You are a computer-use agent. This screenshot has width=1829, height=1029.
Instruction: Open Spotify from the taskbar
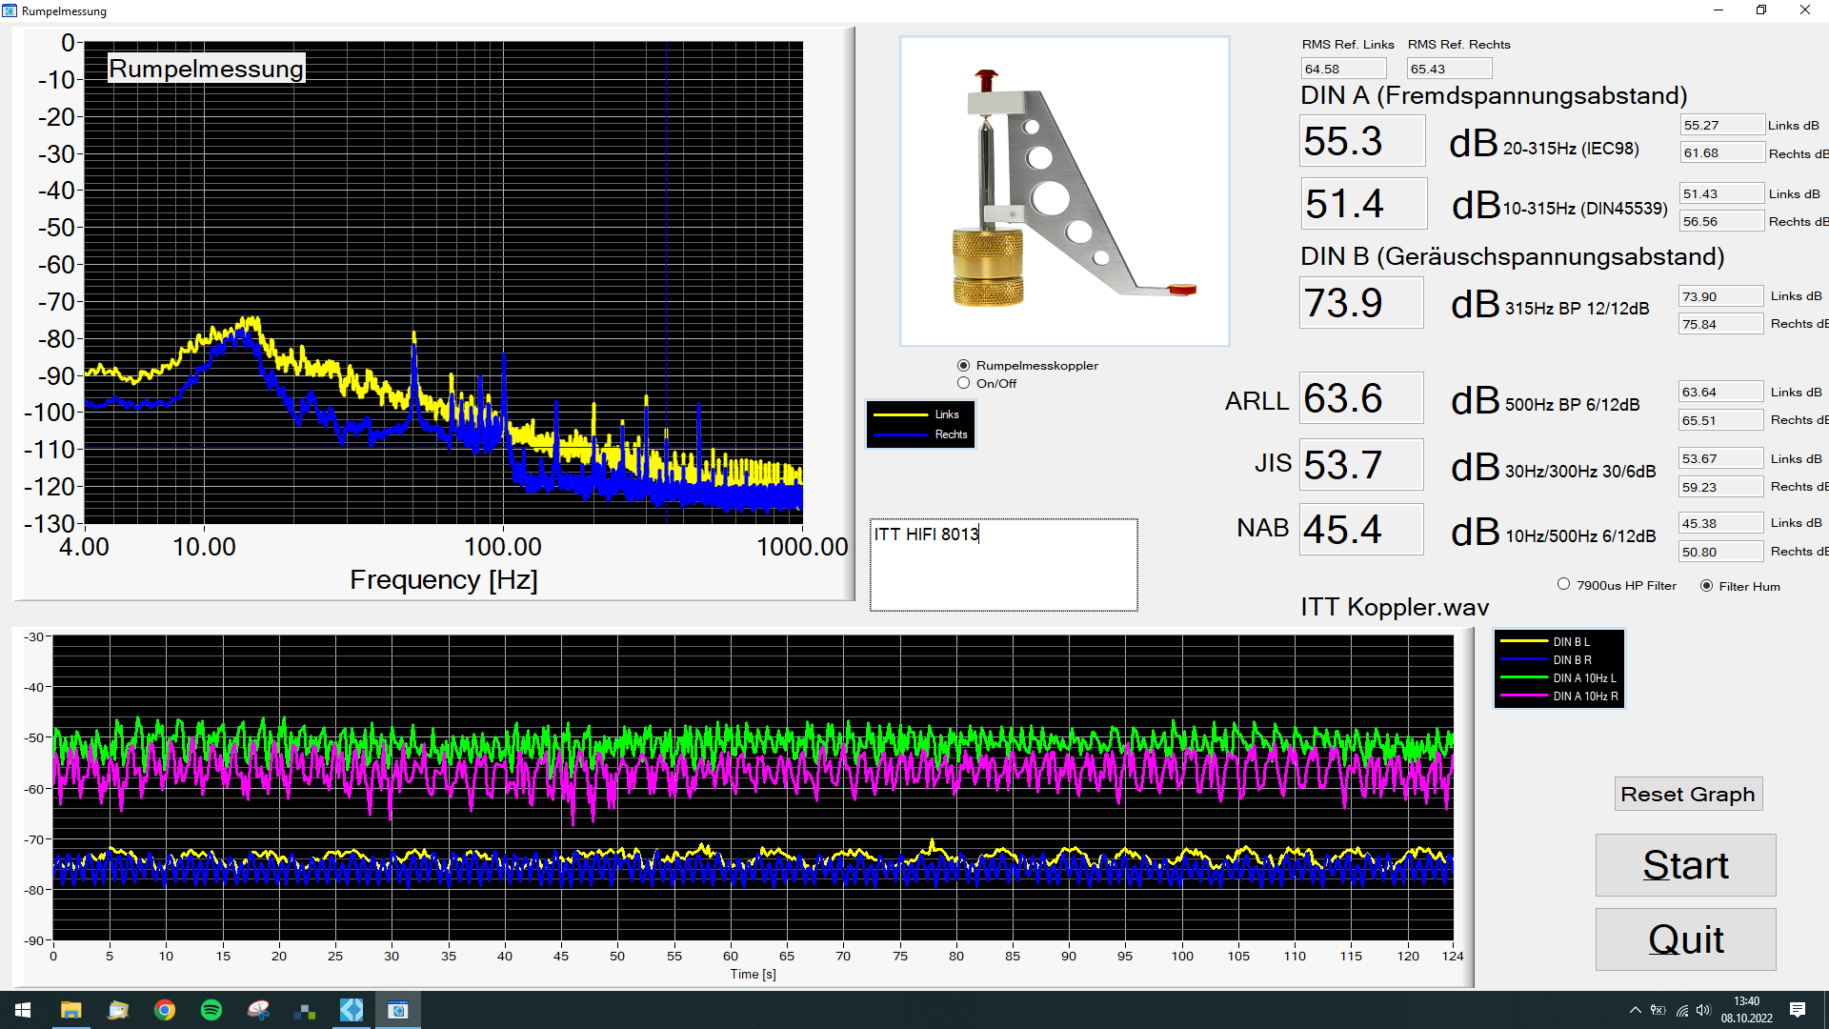[211, 1010]
